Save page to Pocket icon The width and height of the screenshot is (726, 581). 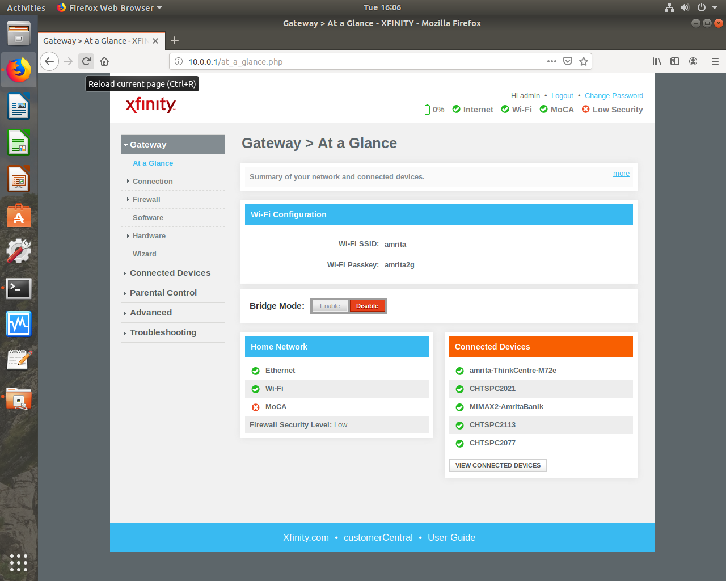[568, 61]
